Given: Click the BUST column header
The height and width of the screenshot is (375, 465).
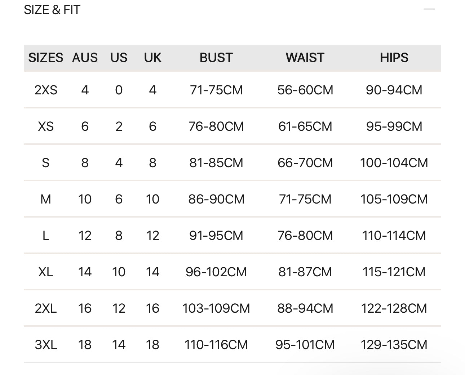Looking at the screenshot, I should (x=216, y=58).
